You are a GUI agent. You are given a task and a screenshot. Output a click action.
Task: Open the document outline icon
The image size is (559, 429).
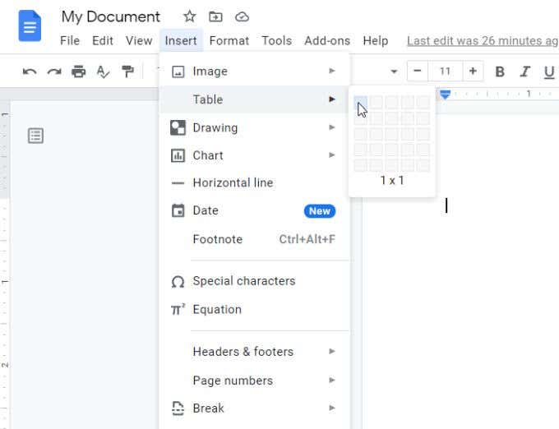coord(35,136)
